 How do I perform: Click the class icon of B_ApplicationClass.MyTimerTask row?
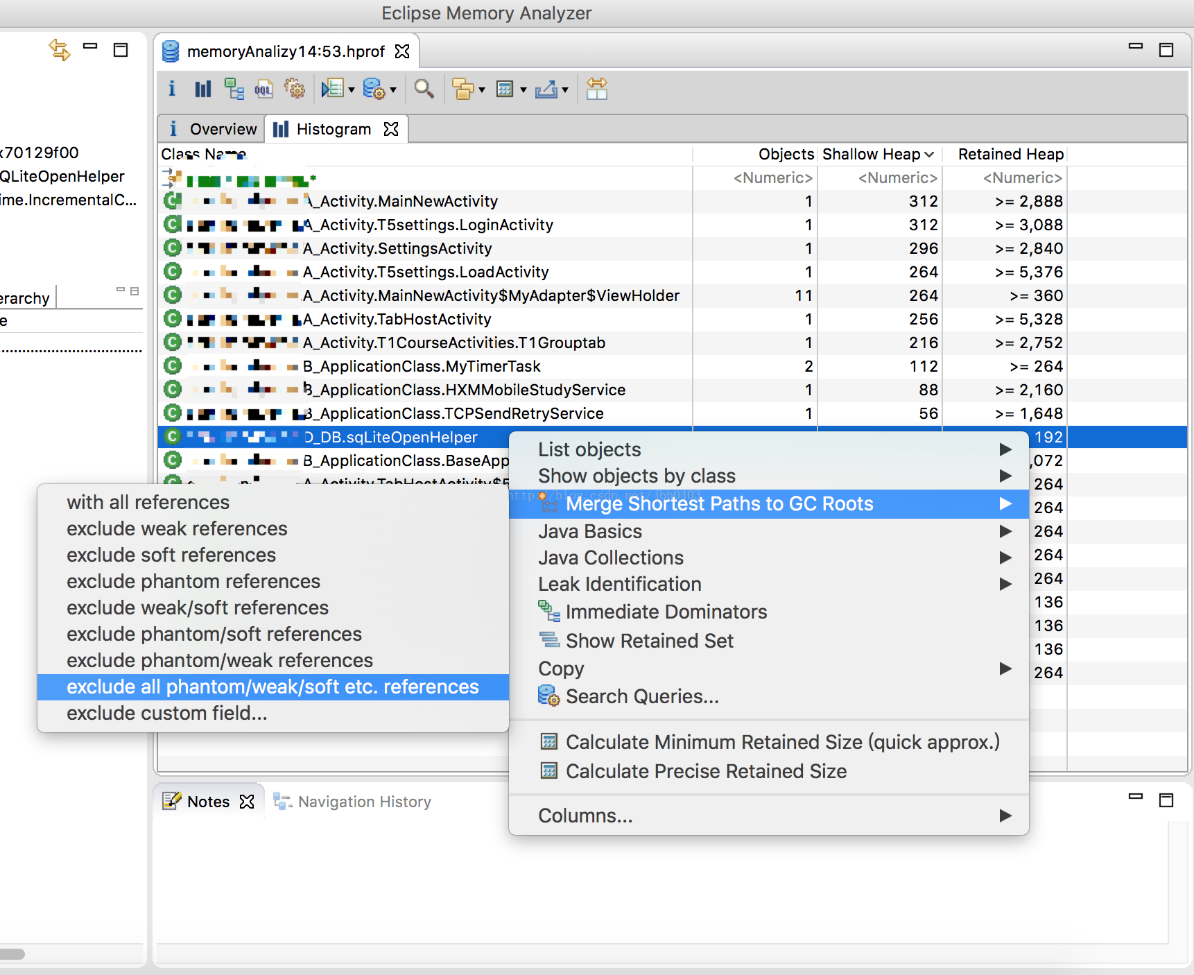(173, 366)
